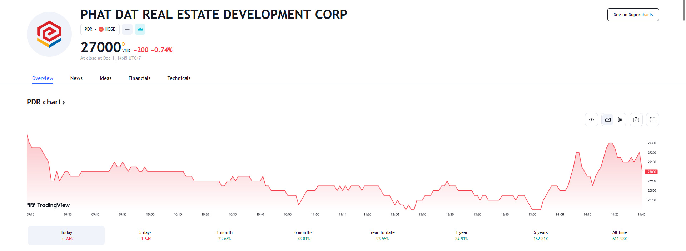Open the embed code widget icon
The image size is (686, 251).
591,120
